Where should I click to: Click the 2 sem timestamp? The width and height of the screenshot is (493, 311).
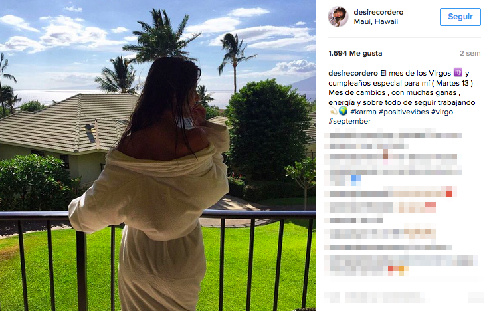(x=470, y=53)
